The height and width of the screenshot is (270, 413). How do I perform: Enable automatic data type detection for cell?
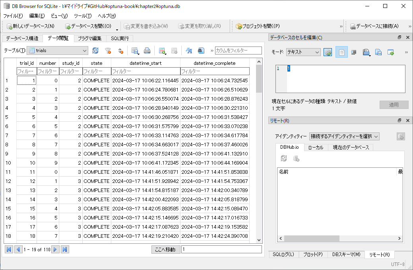pyautogui.click(x=328, y=52)
